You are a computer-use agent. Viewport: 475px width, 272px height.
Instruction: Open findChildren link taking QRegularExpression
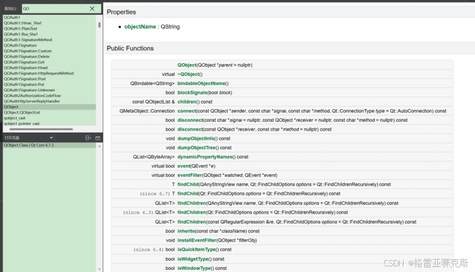pos(192,222)
